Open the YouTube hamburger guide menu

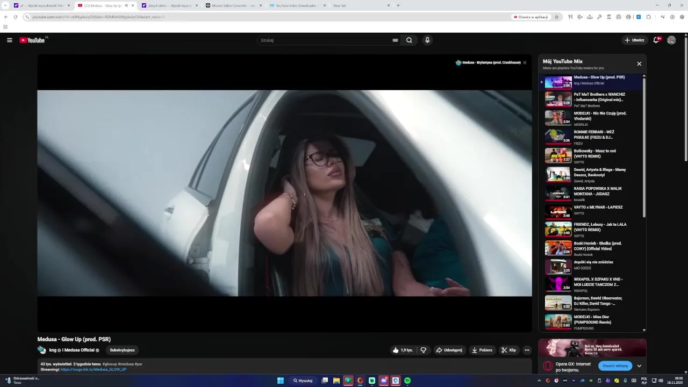(x=9, y=40)
